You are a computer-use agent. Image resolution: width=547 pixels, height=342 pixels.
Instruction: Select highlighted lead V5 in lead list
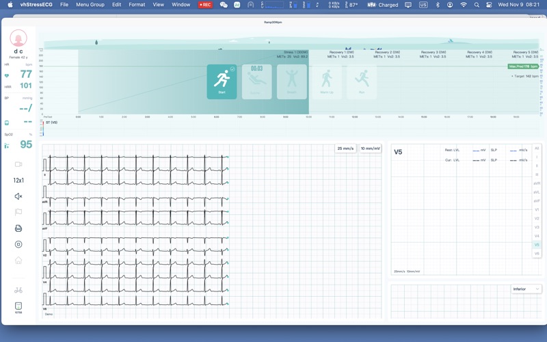click(x=537, y=245)
